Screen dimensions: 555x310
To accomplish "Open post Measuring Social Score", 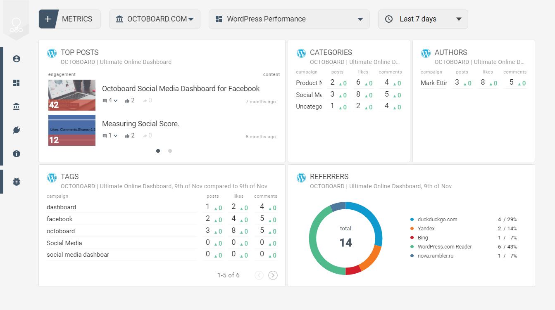I will 141,124.
